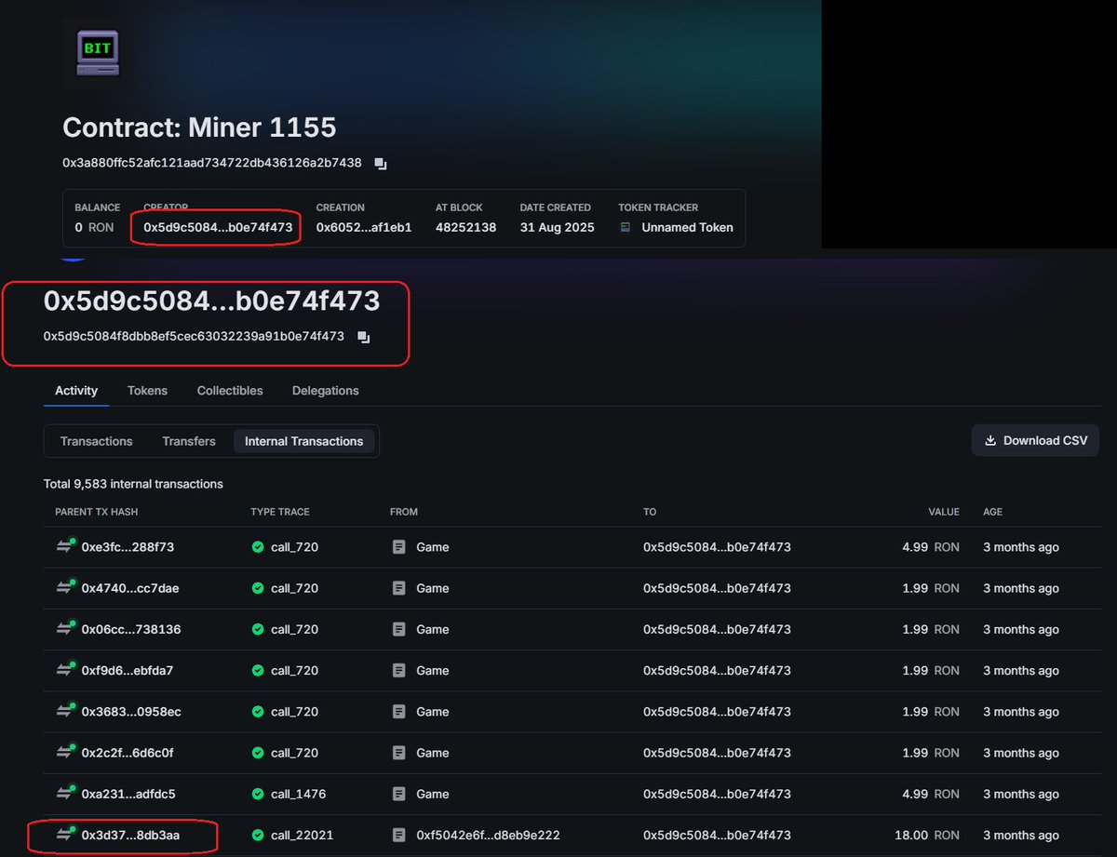Image resolution: width=1117 pixels, height=857 pixels.
Task: Click the BIT computer logo thumbnail
Action: click(x=97, y=52)
